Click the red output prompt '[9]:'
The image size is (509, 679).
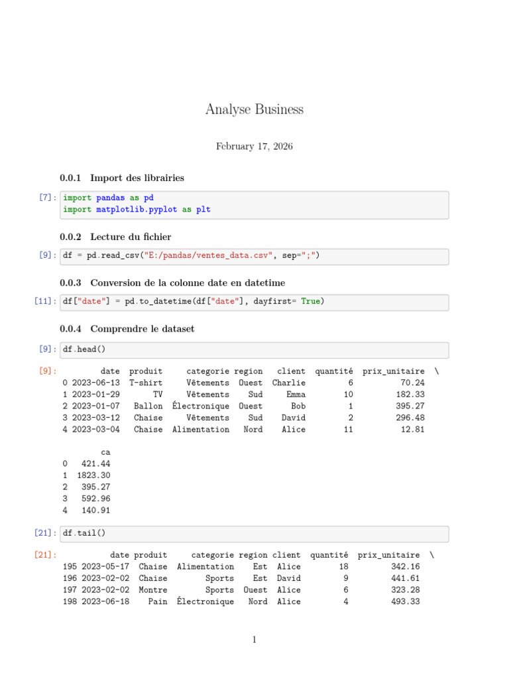coord(48,371)
